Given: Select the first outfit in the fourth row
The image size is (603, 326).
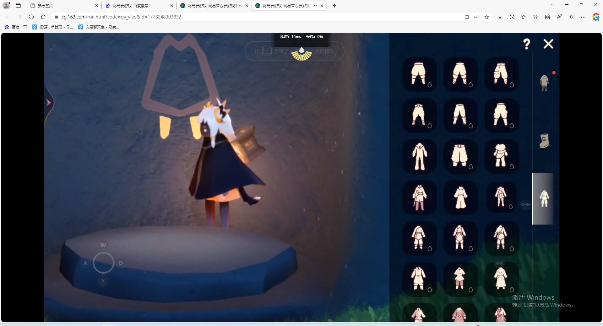Looking at the screenshot, I should [x=420, y=197].
